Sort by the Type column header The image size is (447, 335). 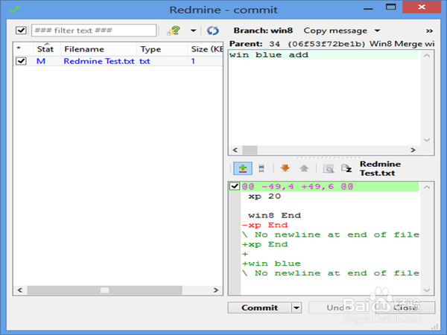pos(162,49)
